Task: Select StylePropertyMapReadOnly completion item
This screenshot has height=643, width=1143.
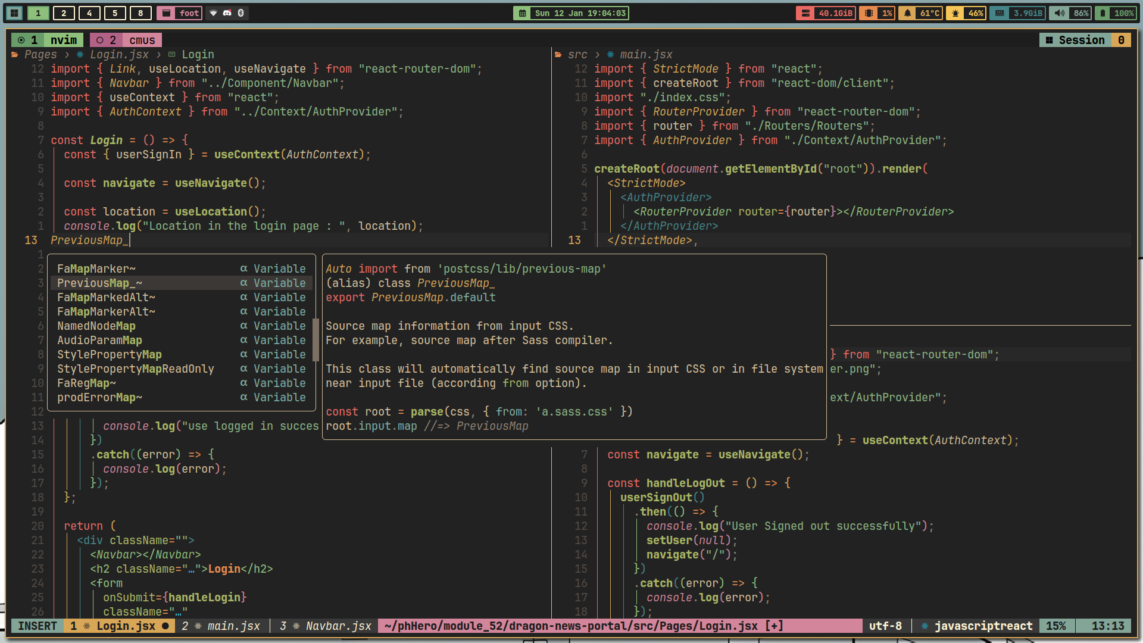Action: [x=182, y=369]
